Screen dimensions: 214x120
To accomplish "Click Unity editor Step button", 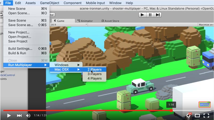I will (x=158, y=15).
